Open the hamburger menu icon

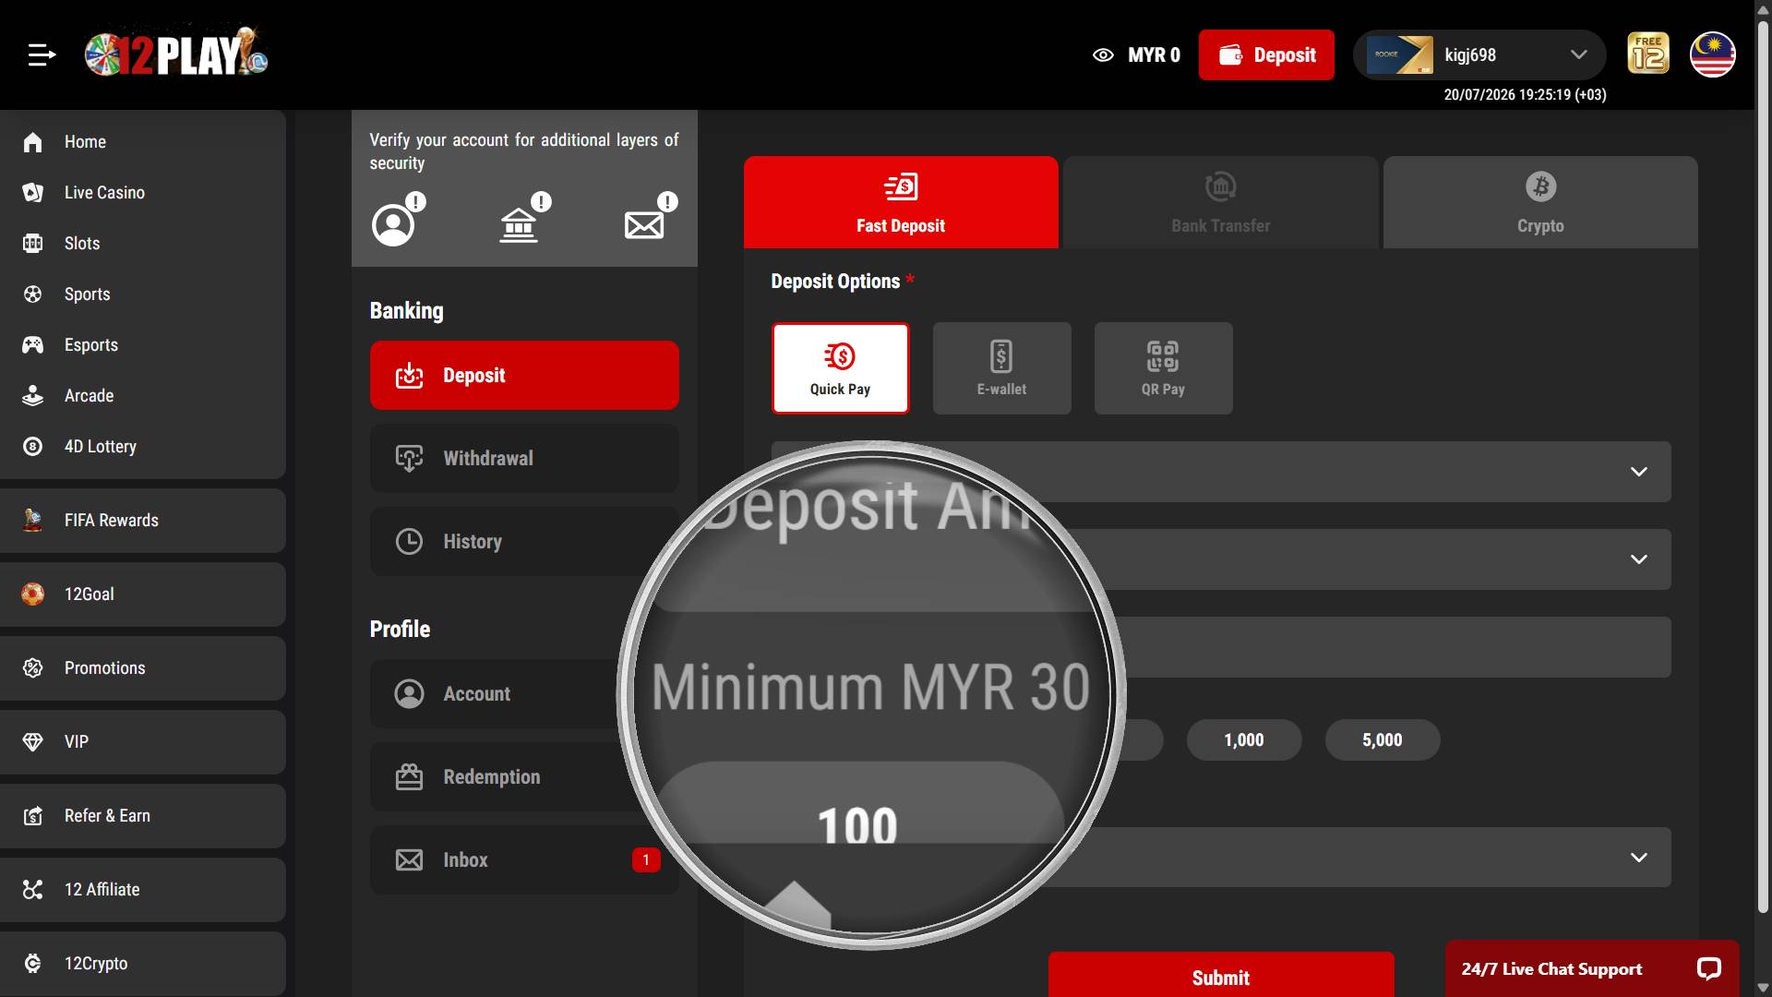42,55
